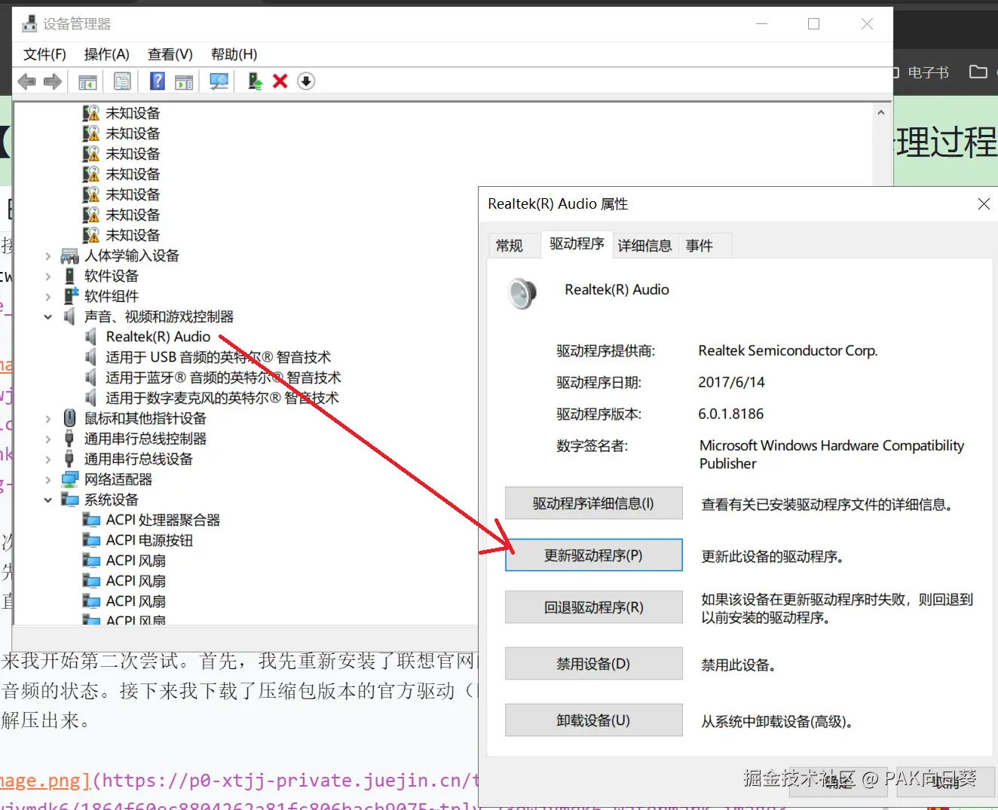
Task: Click the Update driver toolbar icon
Action: pos(256,81)
